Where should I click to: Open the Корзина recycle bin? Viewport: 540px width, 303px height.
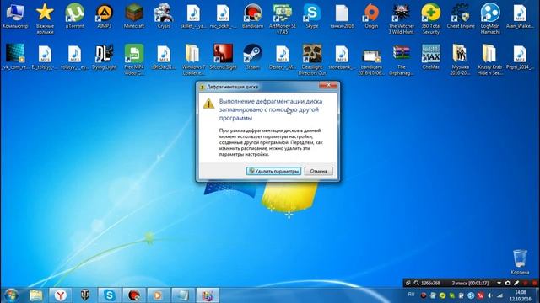click(x=520, y=262)
